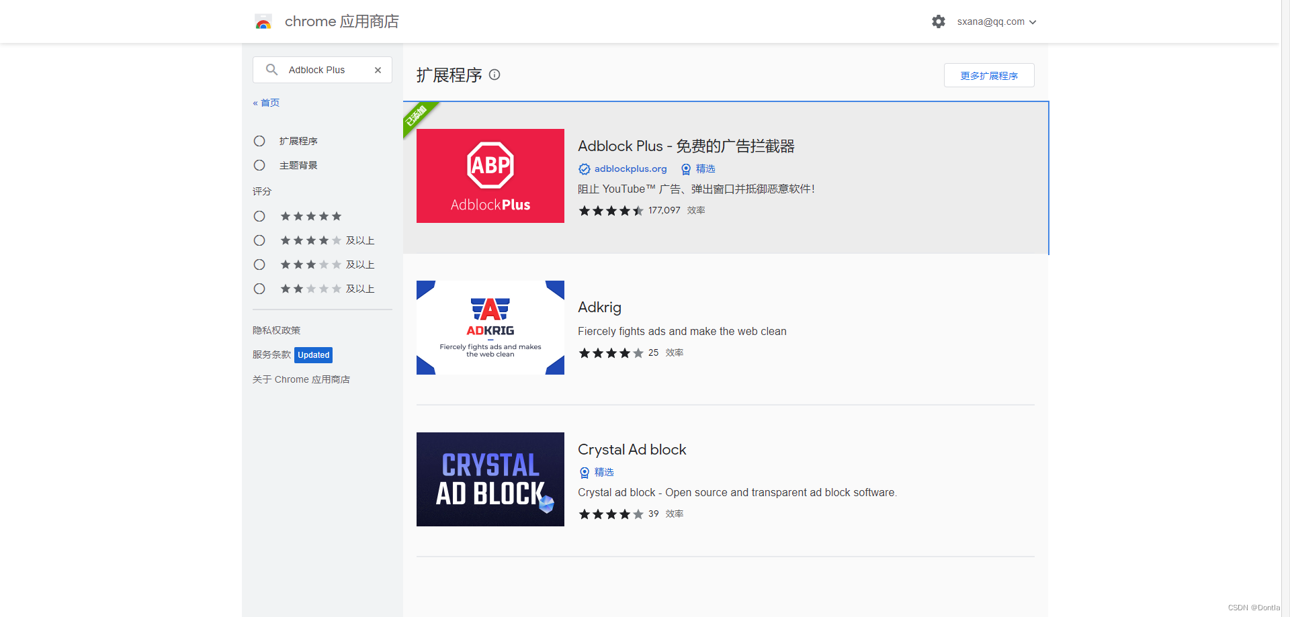Open the 隐私权政策 link
The width and height of the screenshot is (1290, 617).
click(x=277, y=330)
